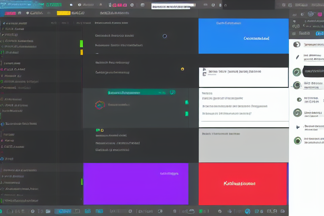
Task: Expand the first tree row in the left panel
Action: (x=3, y=23)
